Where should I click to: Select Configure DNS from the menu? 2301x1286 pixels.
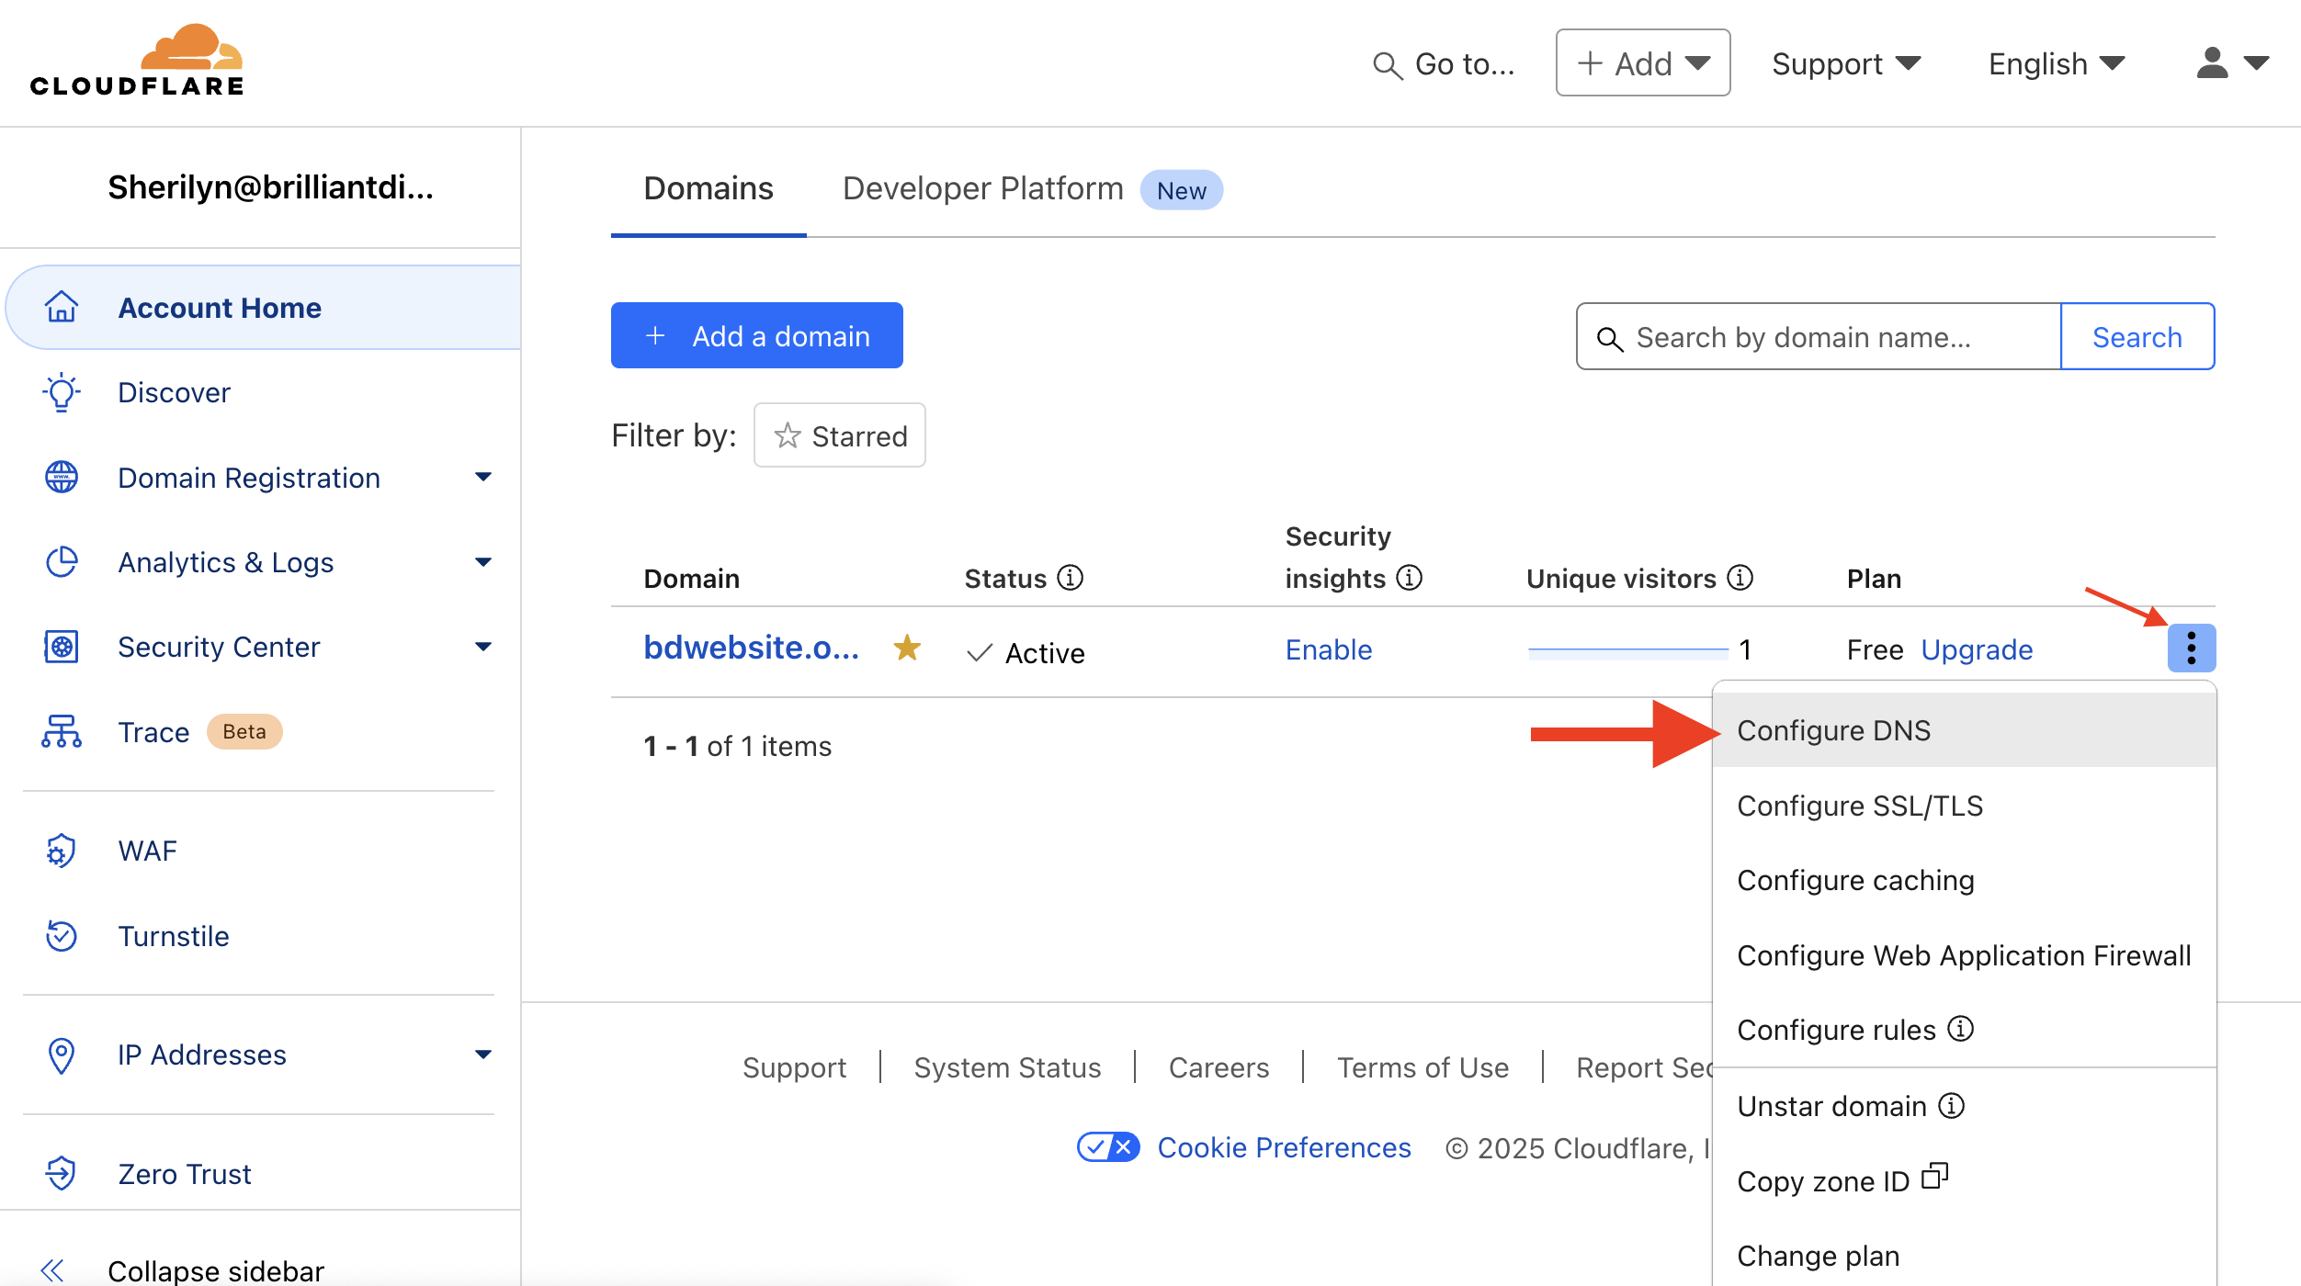[x=1834, y=730]
